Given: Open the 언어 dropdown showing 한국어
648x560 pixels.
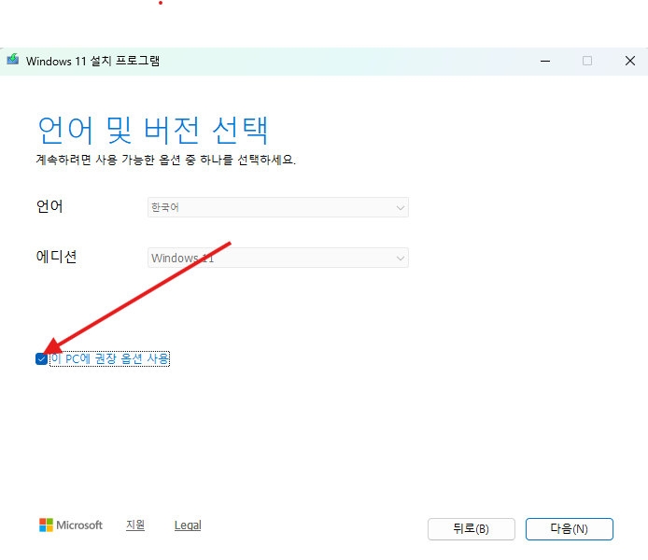Looking at the screenshot, I should point(278,207).
